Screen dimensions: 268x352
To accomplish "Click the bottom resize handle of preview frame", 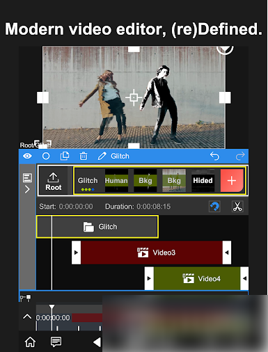I will point(134,146).
